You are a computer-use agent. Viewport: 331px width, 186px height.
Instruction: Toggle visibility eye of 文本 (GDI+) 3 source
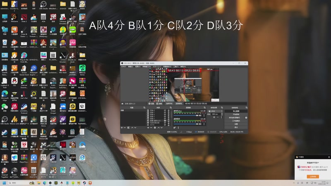[x=165, y=121]
